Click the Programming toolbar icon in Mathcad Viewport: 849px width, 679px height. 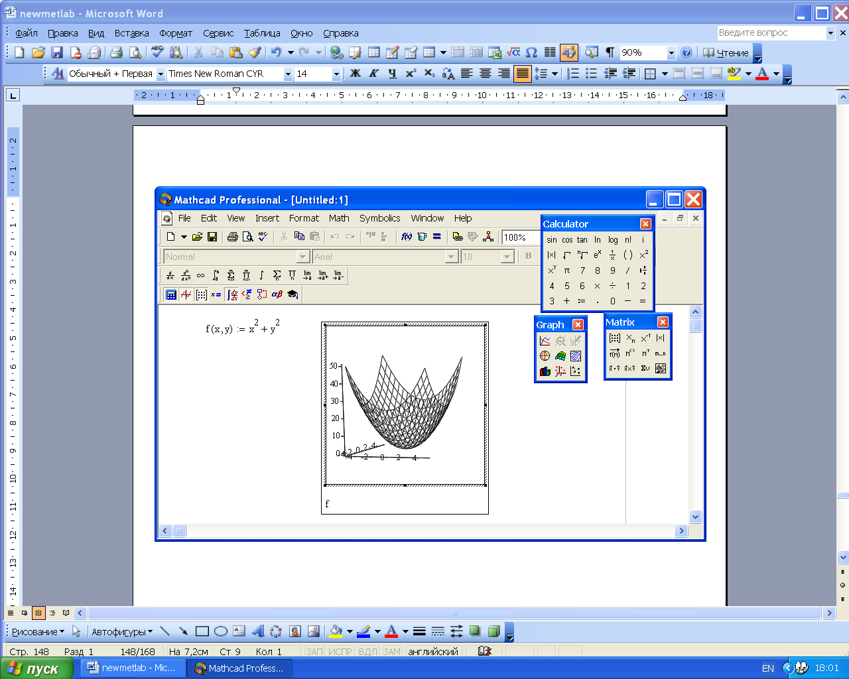[262, 294]
